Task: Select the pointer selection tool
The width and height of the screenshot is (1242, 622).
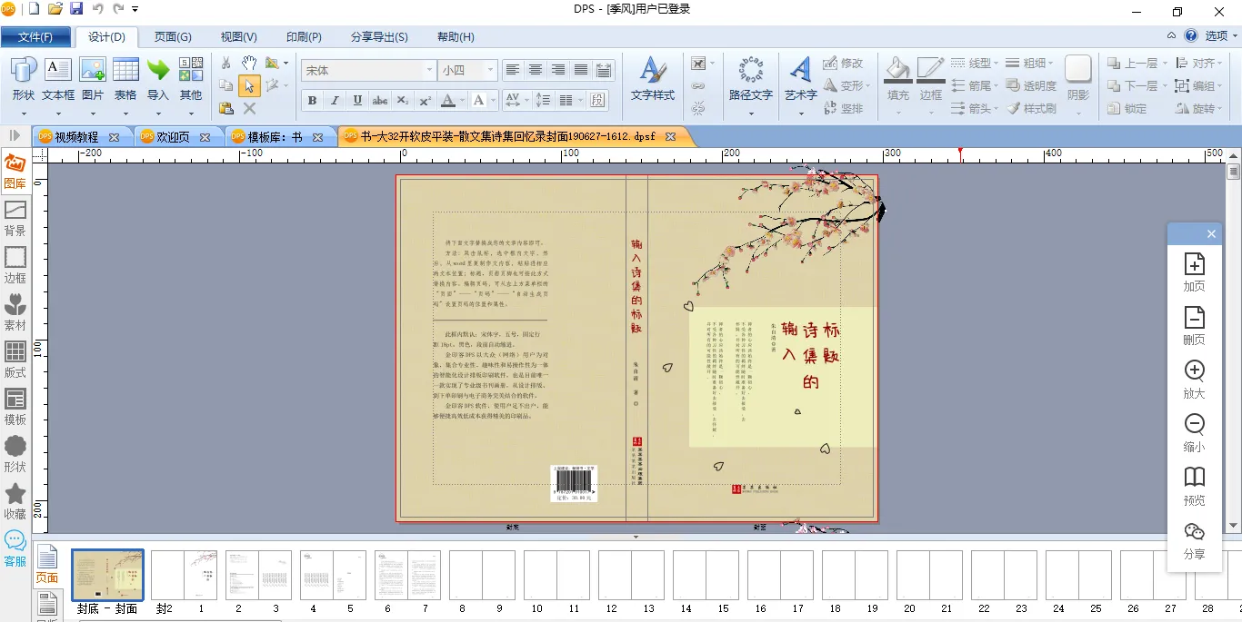Action: tap(249, 86)
